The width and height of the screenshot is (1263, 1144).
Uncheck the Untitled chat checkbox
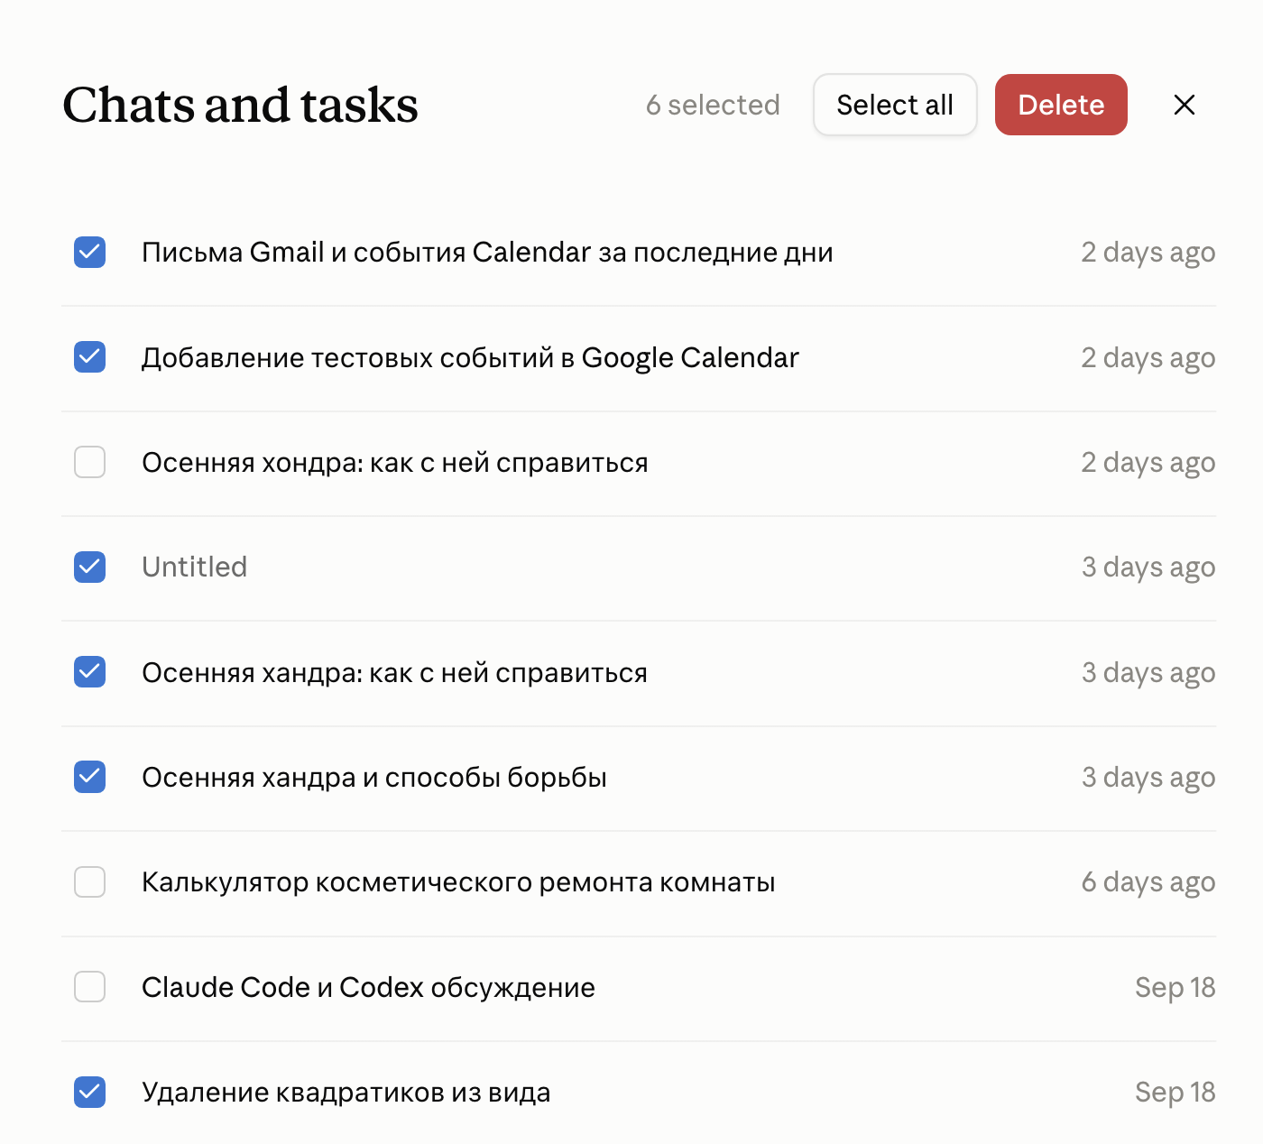tap(89, 567)
